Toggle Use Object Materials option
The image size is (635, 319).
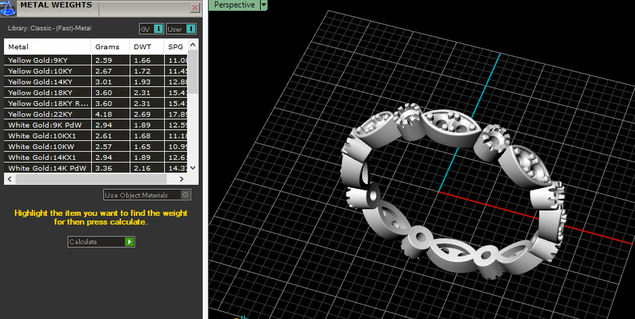(147, 195)
